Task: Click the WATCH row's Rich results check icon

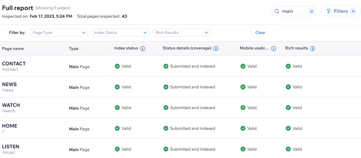Action: click(288, 107)
